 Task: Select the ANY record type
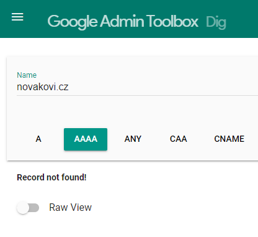[133, 139]
